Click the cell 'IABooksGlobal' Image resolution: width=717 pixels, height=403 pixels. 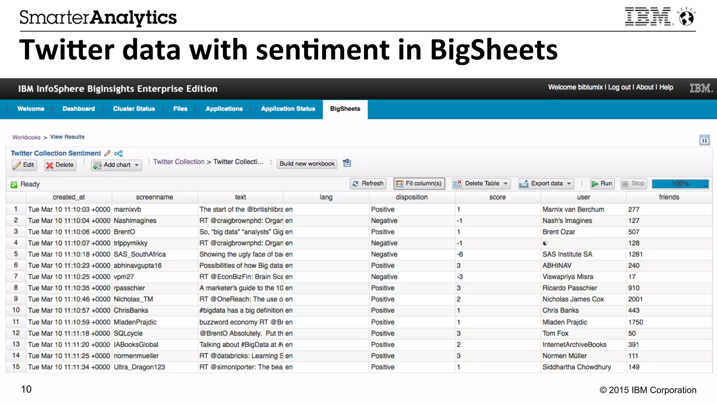[155, 345]
